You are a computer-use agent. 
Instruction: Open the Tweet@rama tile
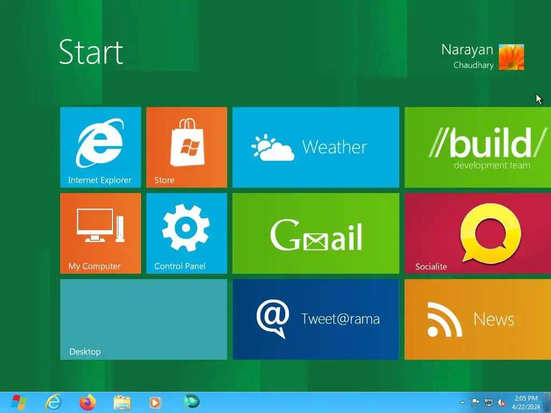315,319
